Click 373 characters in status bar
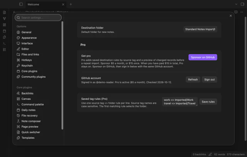Viewport: 247px width, 157px height. (x=235, y=154)
